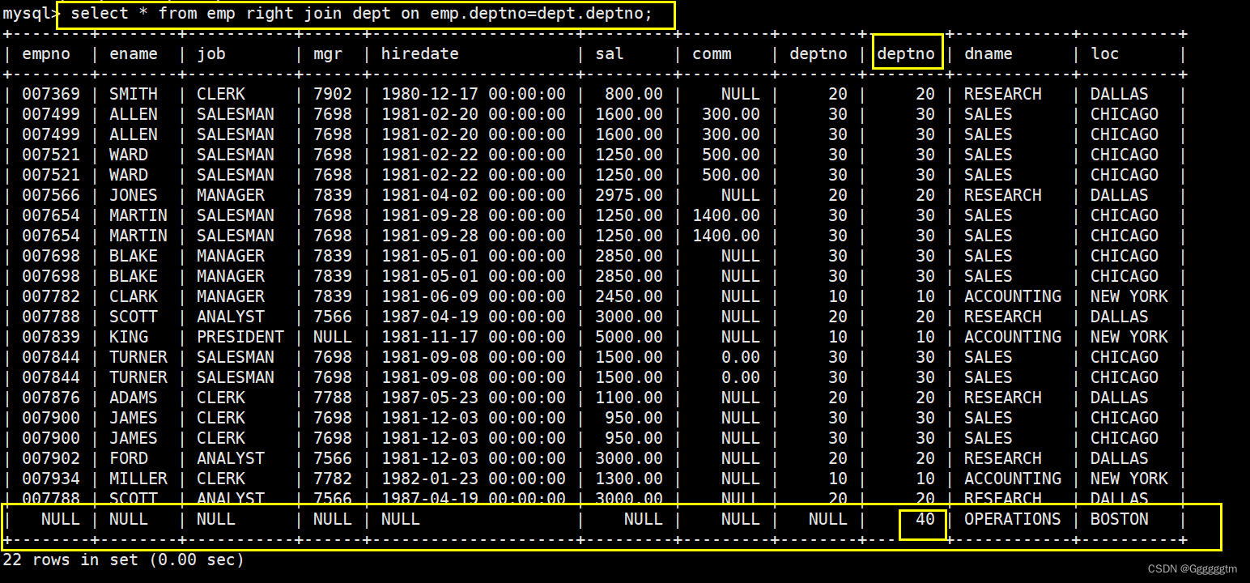Click salary value 800.00
Screen dimensions: 1250x583
[x=634, y=94]
